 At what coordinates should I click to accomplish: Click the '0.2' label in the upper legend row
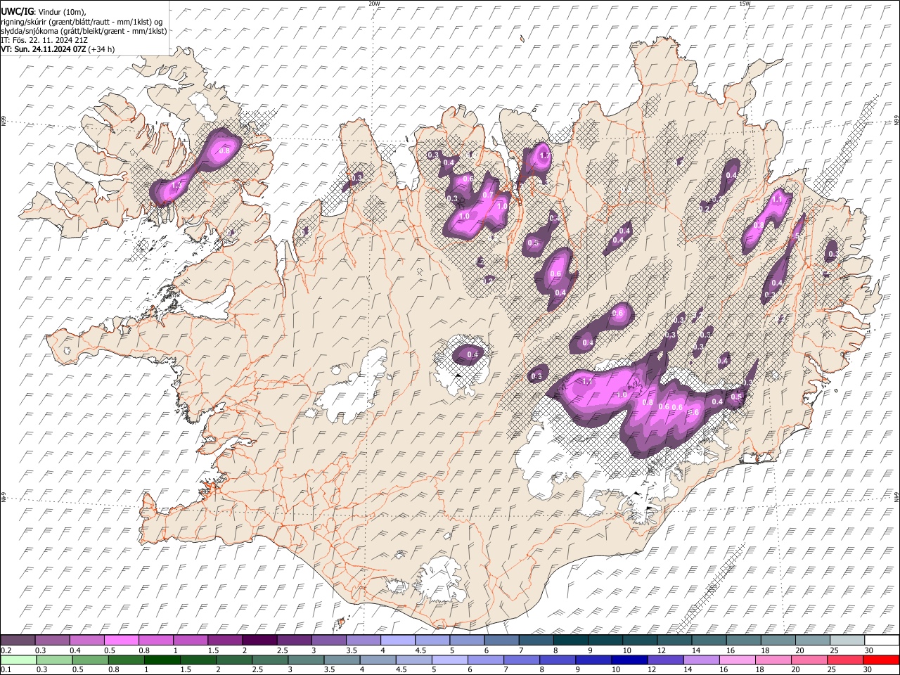(6, 650)
